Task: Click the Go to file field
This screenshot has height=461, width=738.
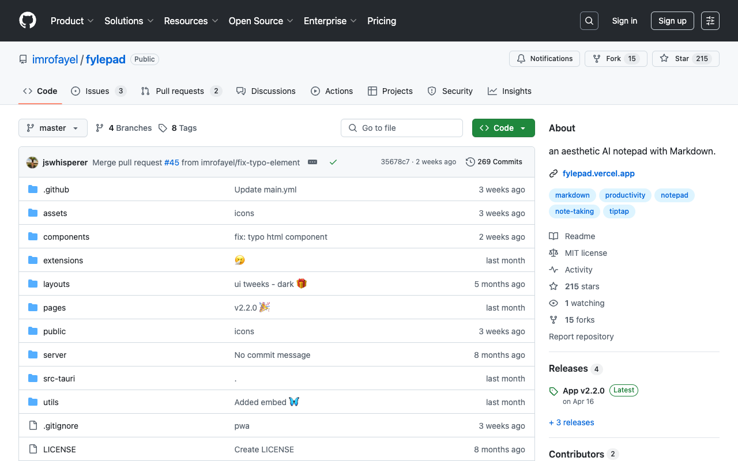Action: pyautogui.click(x=402, y=128)
